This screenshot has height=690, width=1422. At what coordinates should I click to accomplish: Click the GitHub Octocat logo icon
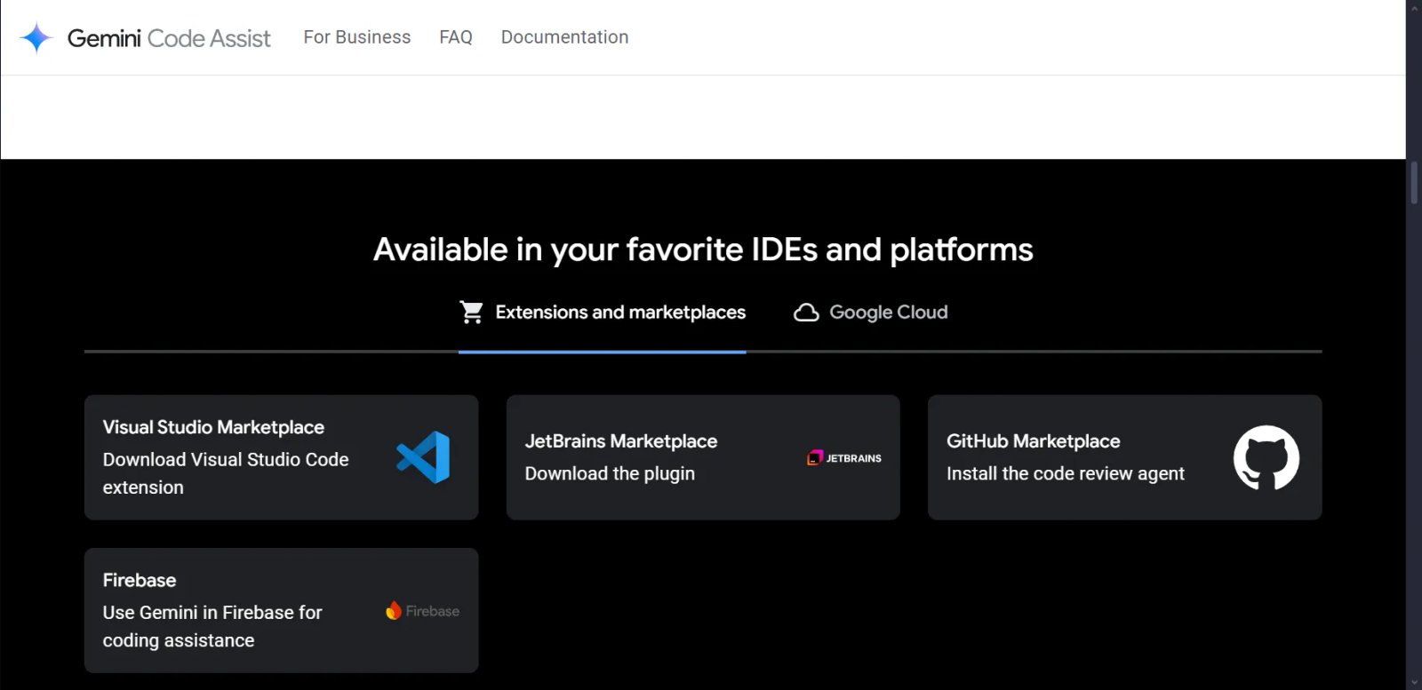(x=1266, y=457)
